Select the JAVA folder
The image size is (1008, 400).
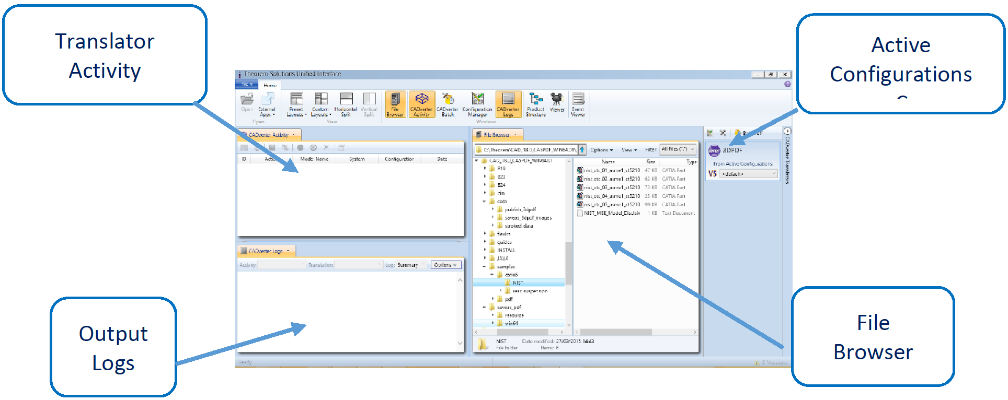point(499,258)
